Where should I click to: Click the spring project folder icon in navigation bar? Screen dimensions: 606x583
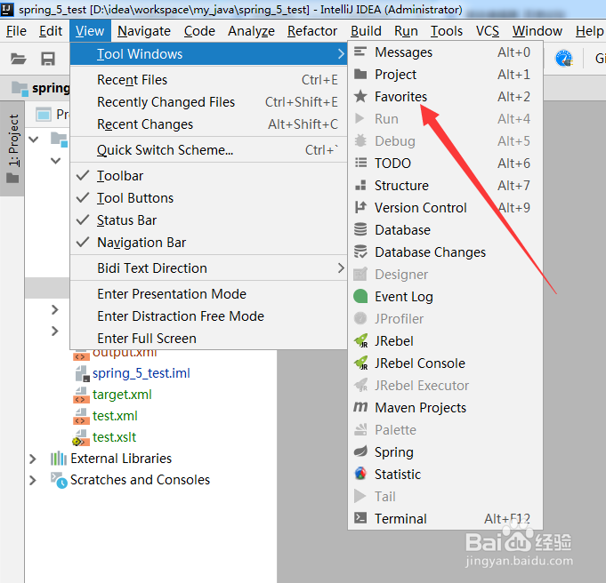(x=20, y=88)
